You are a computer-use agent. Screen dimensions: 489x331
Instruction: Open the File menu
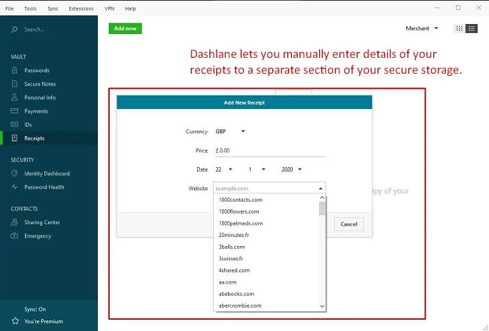[x=10, y=9]
